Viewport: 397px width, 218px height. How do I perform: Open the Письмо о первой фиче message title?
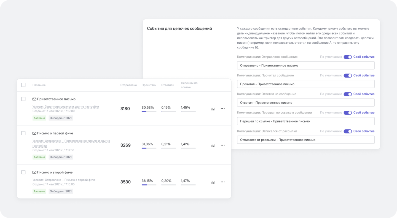pyautogui.click(x=55, y=133)
